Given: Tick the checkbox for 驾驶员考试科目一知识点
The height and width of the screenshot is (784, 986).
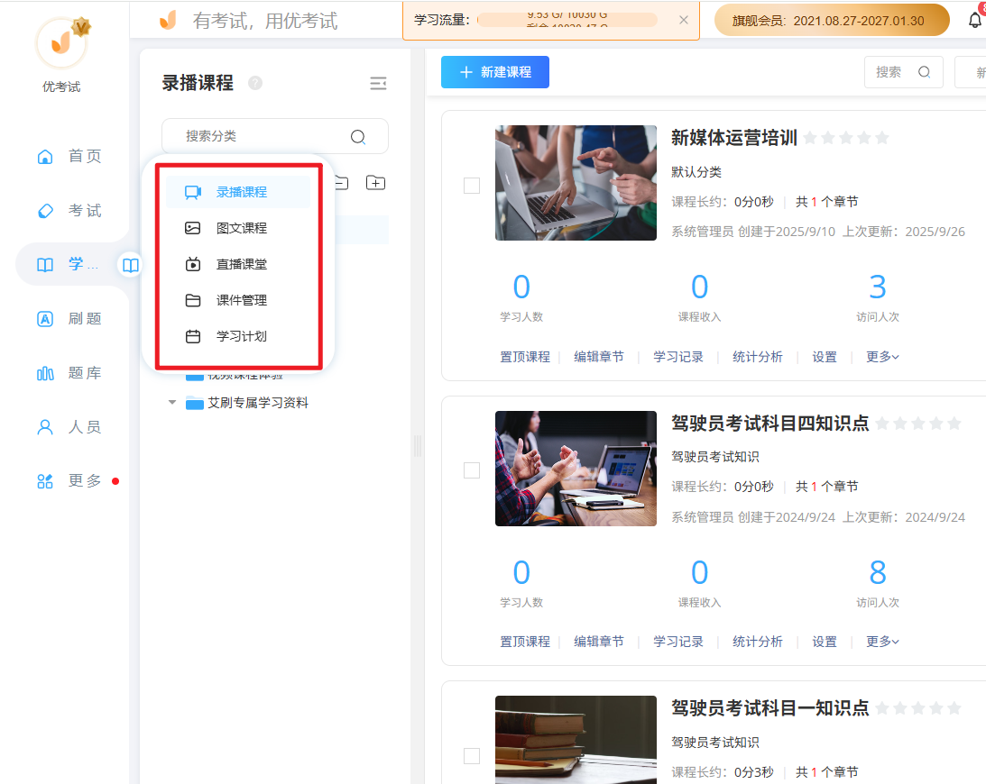Looking at the screenshot, I should [472, 755].
